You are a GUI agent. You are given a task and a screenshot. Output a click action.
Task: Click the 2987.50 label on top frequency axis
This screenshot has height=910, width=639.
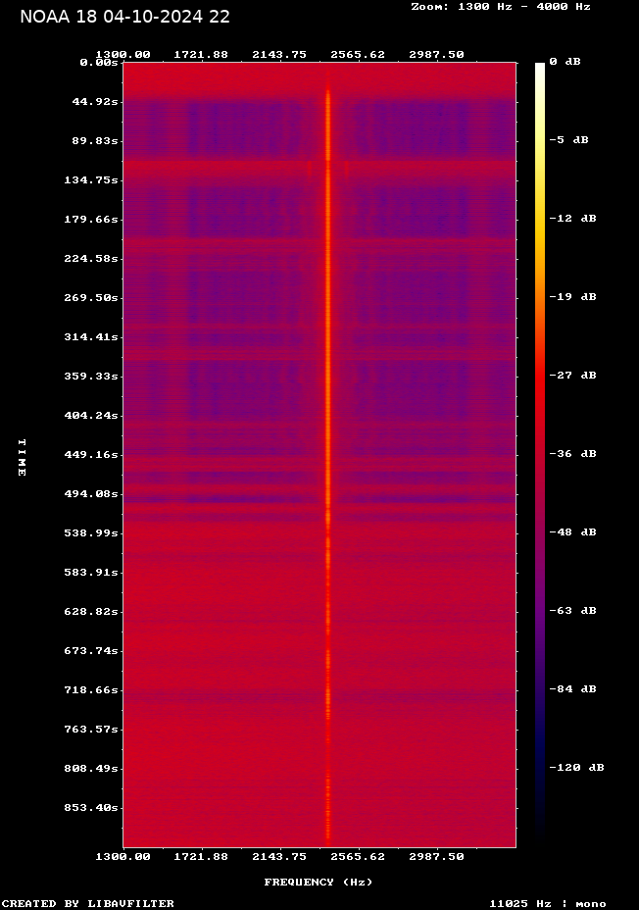point(436,54)
